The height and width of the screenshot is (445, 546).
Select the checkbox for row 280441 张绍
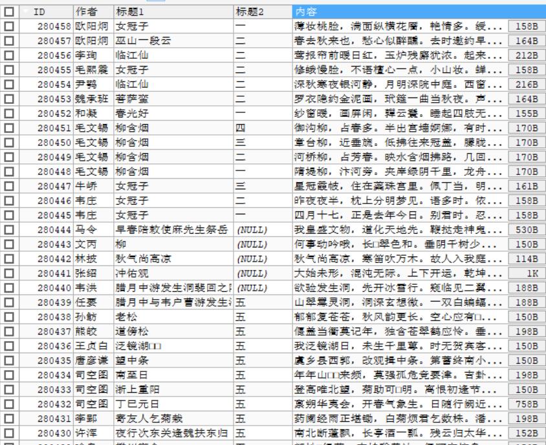[9, 274]
